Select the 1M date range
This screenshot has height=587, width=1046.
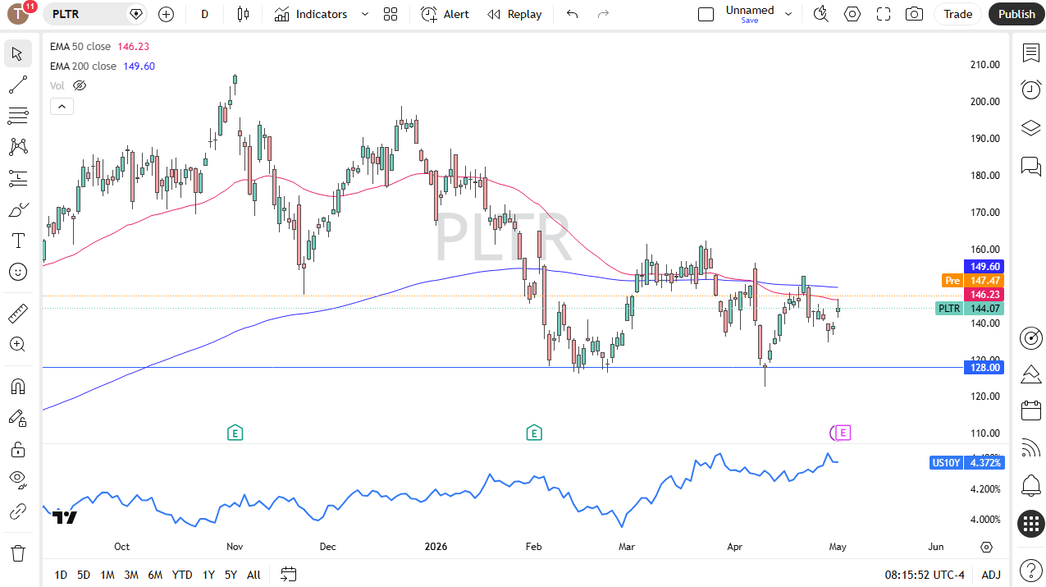[107, 575]
